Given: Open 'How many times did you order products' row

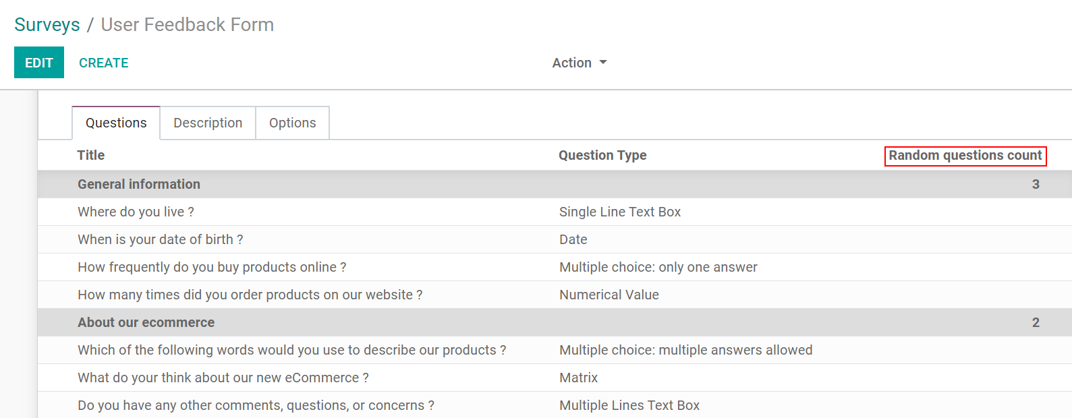Looking at the screenshot, I should coord(555,295).
